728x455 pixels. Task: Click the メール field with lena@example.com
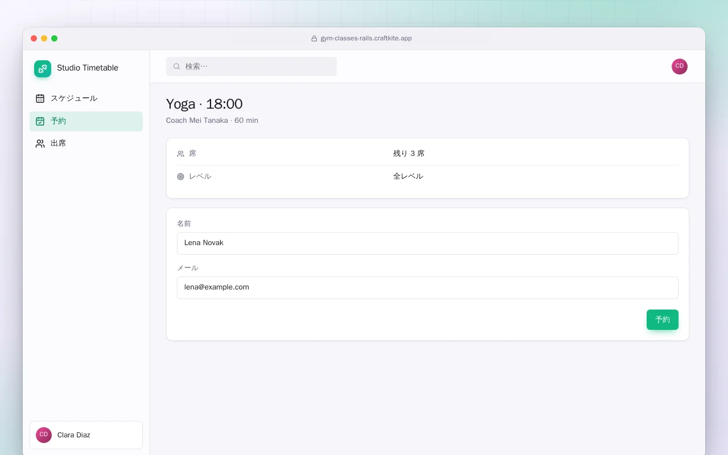pyautogui.click(x=428, y=288)
